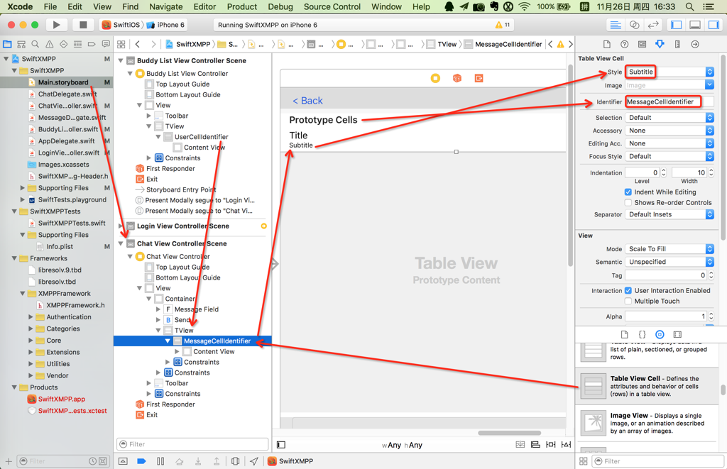Open the Report navigator

(x=106, y=45)
